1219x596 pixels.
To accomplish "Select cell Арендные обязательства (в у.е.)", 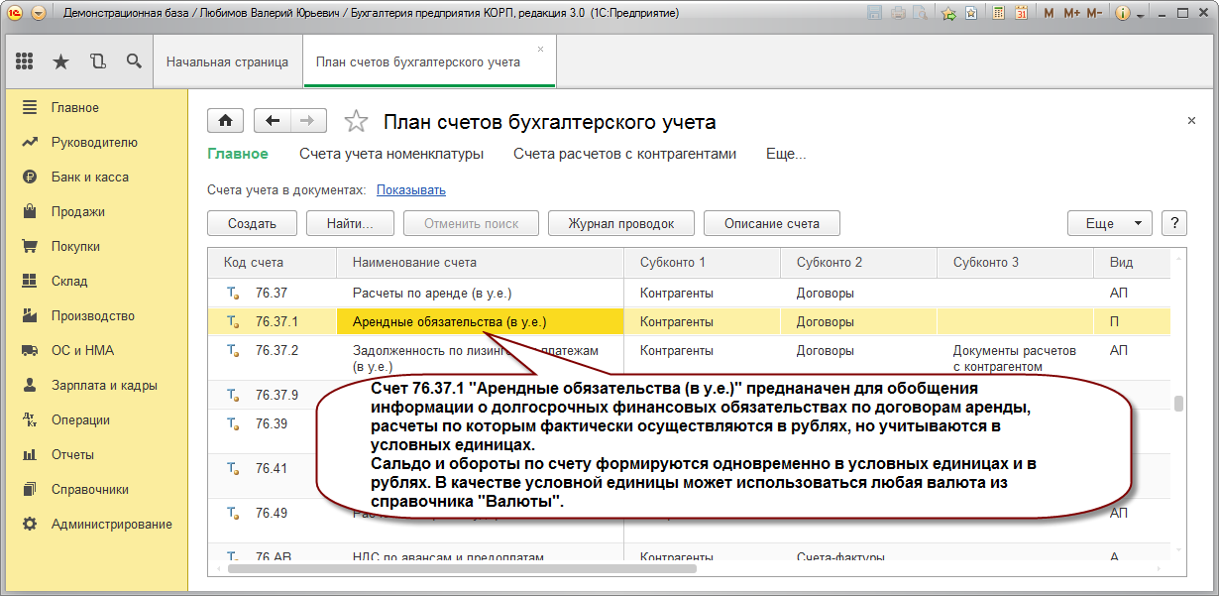I will (x=481, y=321).
